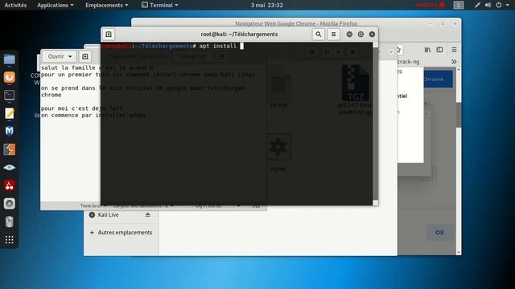
Task: Launch Burp Suite from the dock
Action: (x=9, y=149)
